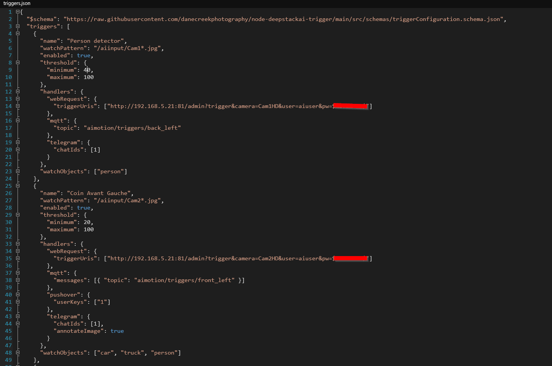
Task: Click the "aimotion/triggers/back_left" topic string
Action: (x=132, y=128)
